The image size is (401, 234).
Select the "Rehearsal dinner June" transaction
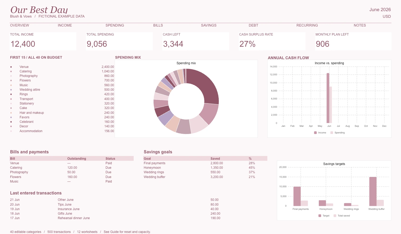pos(74,218)
